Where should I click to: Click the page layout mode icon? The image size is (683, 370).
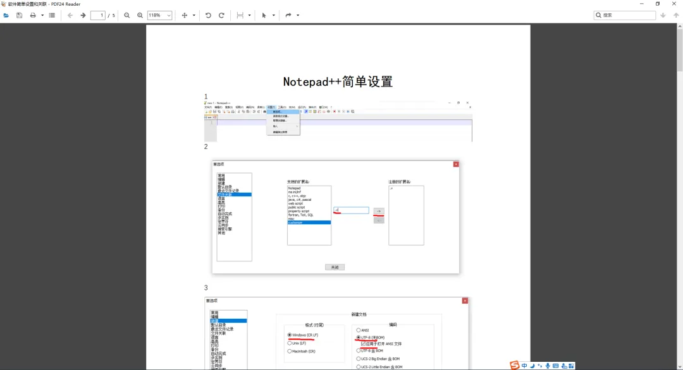click(x=240, y=15)
